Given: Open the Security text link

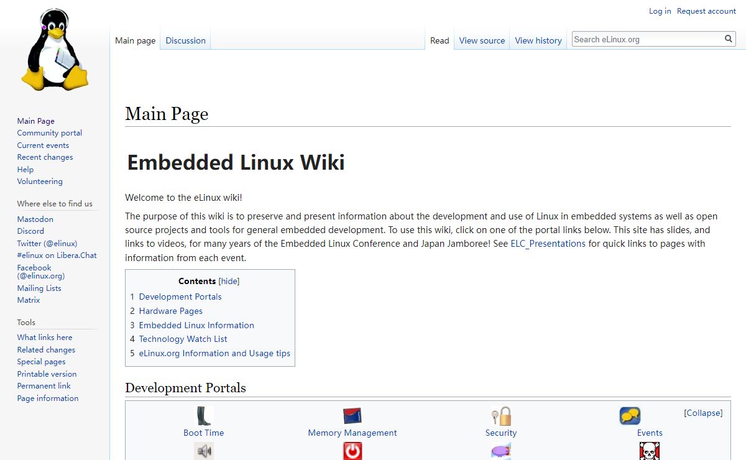Looking at the screenshot, I should tap(501, 433).
